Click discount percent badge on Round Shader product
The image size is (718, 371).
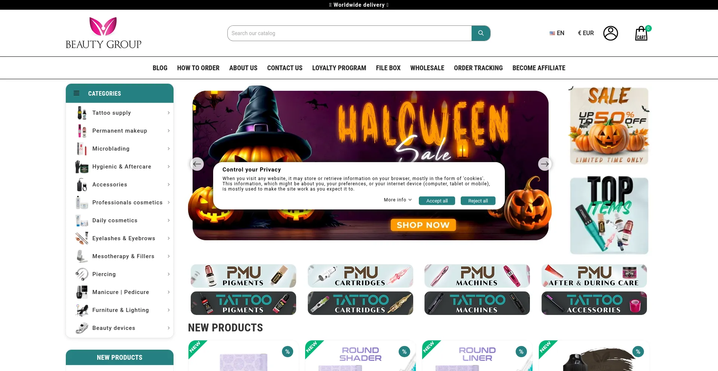click(x=404, y=352)
